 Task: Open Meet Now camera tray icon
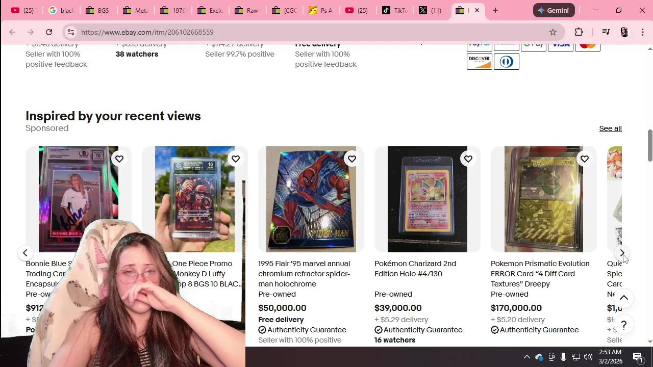click(551, 357)
